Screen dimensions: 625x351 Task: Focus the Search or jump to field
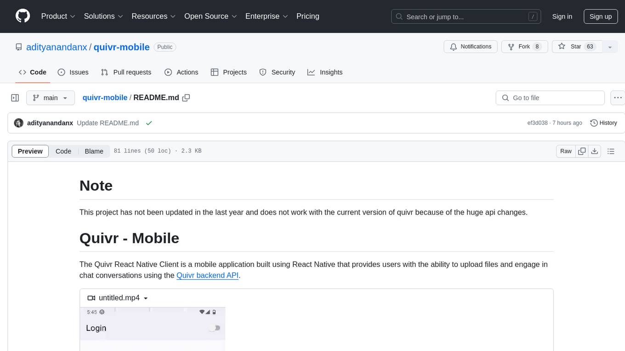(466, 17)
